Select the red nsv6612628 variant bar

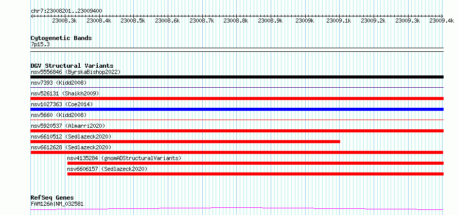click(x=237, y=152)
